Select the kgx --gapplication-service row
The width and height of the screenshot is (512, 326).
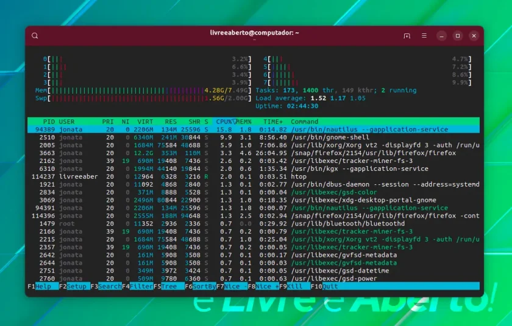click(x=254, y=168)
